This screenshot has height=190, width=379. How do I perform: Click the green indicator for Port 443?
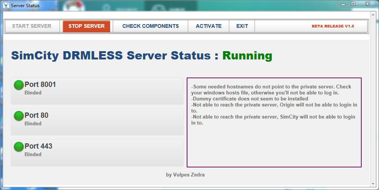click(18, 147)
